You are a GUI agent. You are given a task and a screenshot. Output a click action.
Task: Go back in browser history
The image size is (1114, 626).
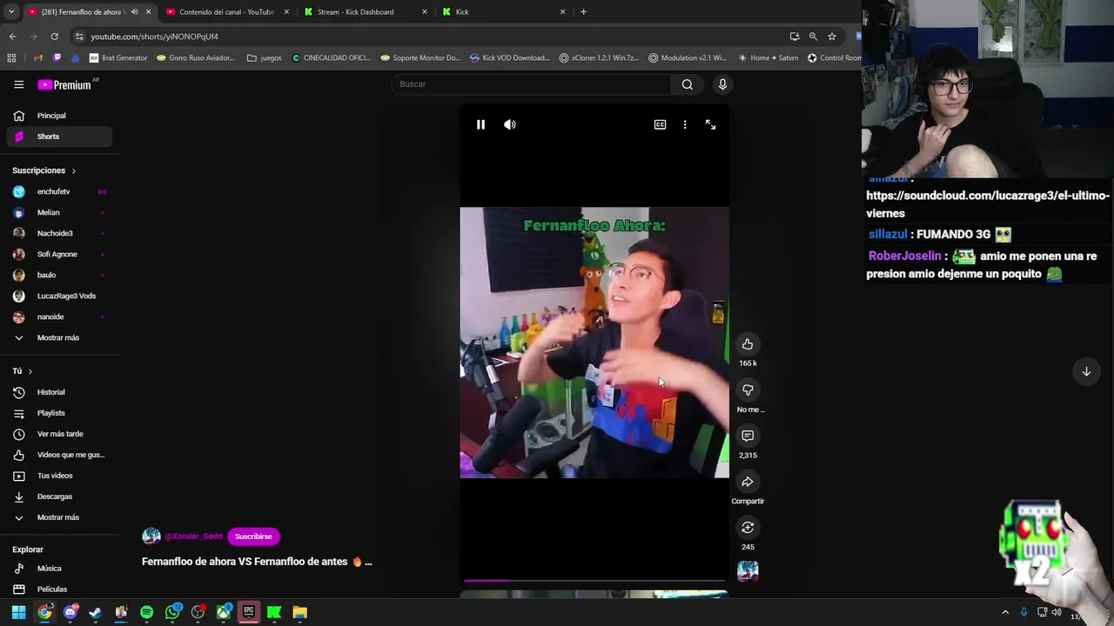(12, 37)
